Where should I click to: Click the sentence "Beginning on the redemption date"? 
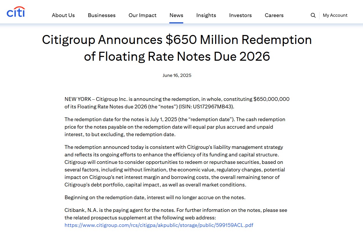pos(155,198)
